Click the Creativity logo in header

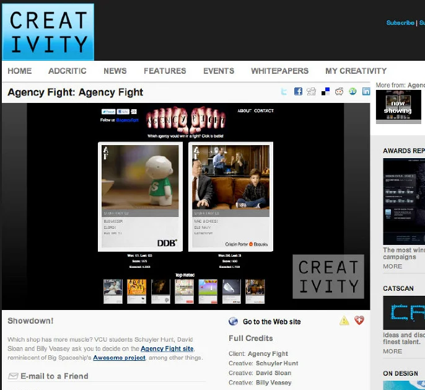48,32
